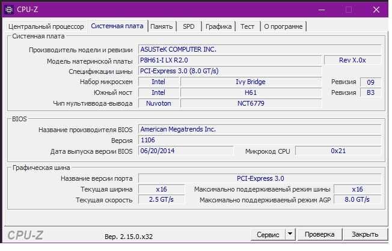This screenshot has height=251, width=392.
Task: Click the Ivy Bridge chipset value
Action: click(x=251, y=82)
